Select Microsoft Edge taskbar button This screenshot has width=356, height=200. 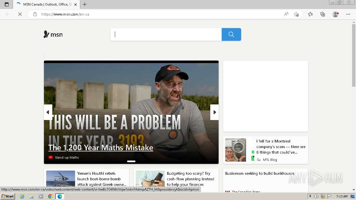tap(60, 196)
